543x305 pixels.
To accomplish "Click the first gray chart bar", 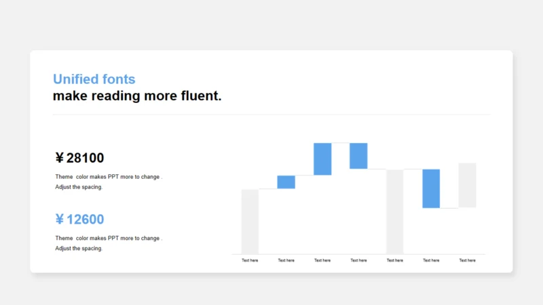I will coord(250,222).
